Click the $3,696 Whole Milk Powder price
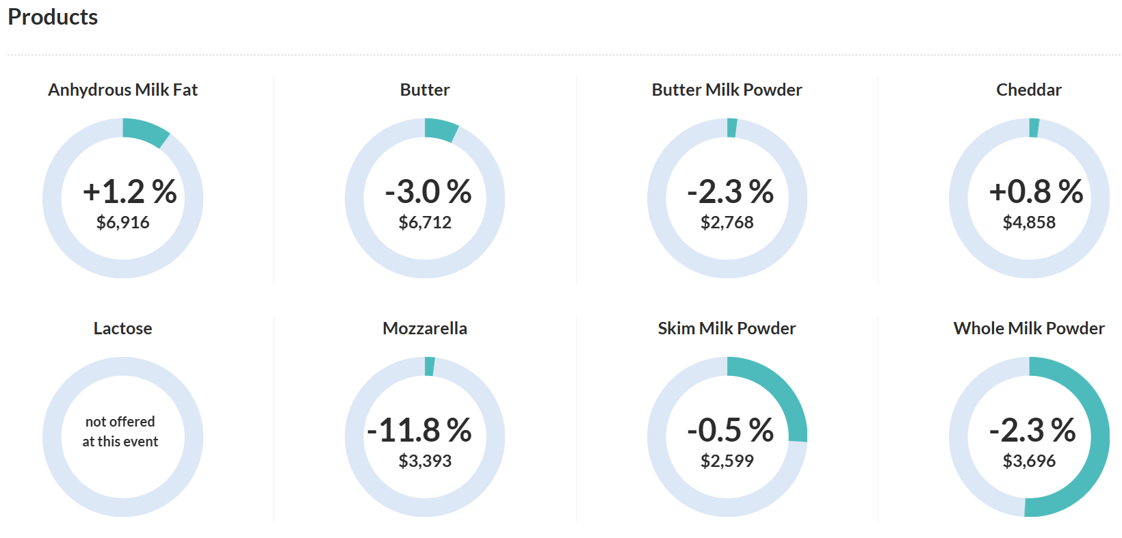The width and height of the screenshot is (1122, 538). coord(1029,461)
